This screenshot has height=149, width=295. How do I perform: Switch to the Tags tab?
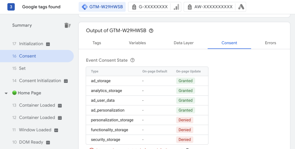coord(97,43)
